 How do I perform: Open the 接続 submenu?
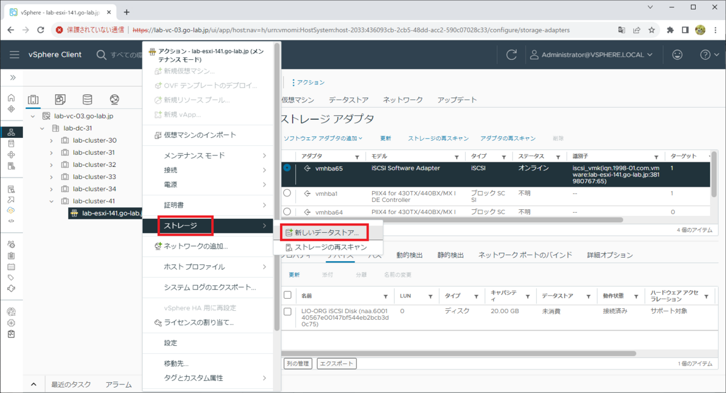[x=208, y=170]
